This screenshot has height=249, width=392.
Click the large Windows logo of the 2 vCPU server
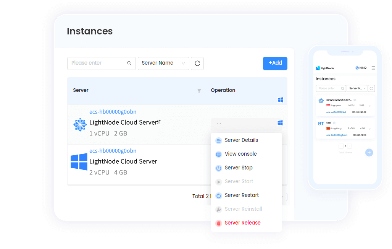point(79,162)
